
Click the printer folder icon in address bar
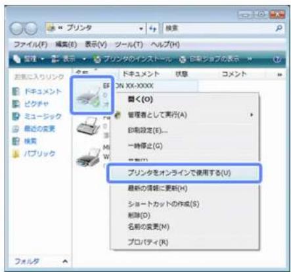(x=51, y=28)
